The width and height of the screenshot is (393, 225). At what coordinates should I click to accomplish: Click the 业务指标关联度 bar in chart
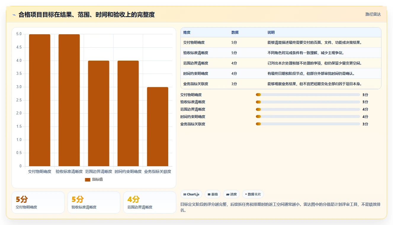coord(158,127)
